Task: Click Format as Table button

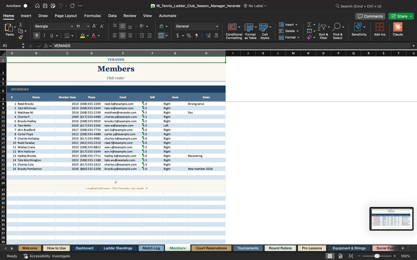Action: click(250, 31)
